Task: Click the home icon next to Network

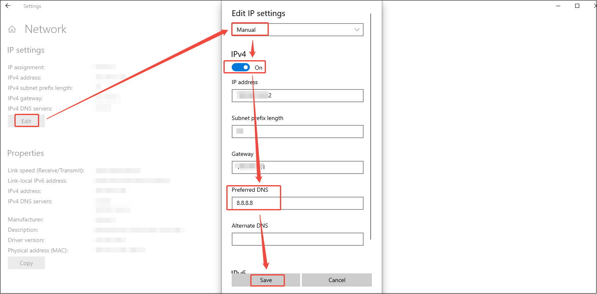Action: click(12, 29)
